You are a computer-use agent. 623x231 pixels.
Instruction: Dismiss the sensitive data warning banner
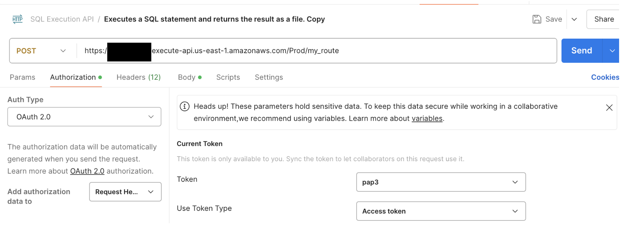(x=609, y=107)
